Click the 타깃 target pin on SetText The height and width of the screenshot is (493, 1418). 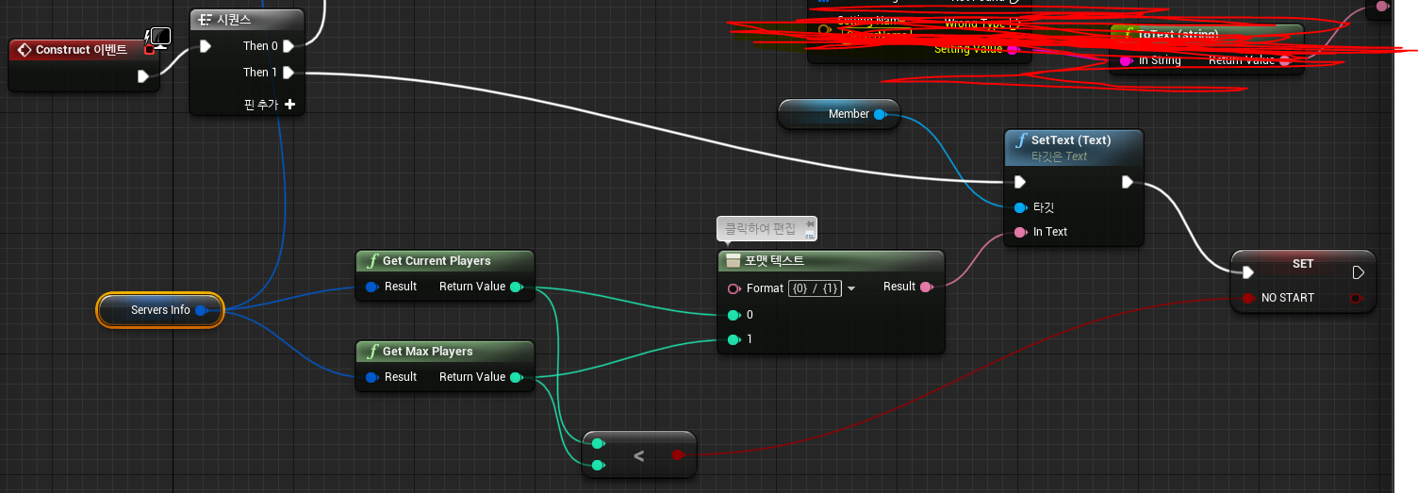tap(1020, 207)
